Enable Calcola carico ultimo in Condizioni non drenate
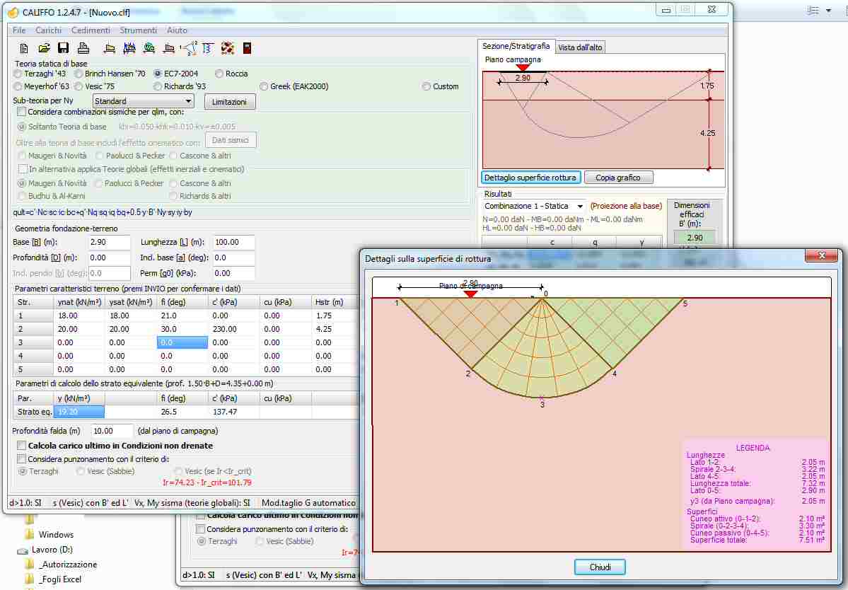 click(x=22, y=446)
